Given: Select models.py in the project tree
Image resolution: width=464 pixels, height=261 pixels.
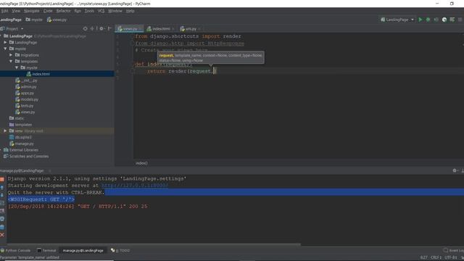Looking at the screenshot, I should tap(29, 99).
